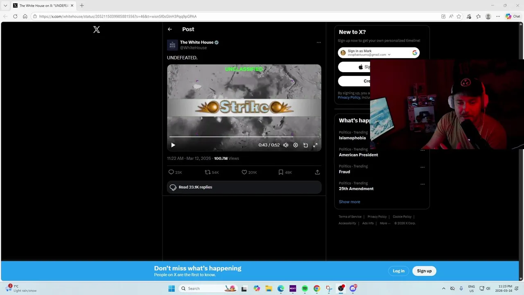The width and height of the screenshot is (524, 295).
Task: Click the @WhiteHouse handle
Action: point(193,48)
